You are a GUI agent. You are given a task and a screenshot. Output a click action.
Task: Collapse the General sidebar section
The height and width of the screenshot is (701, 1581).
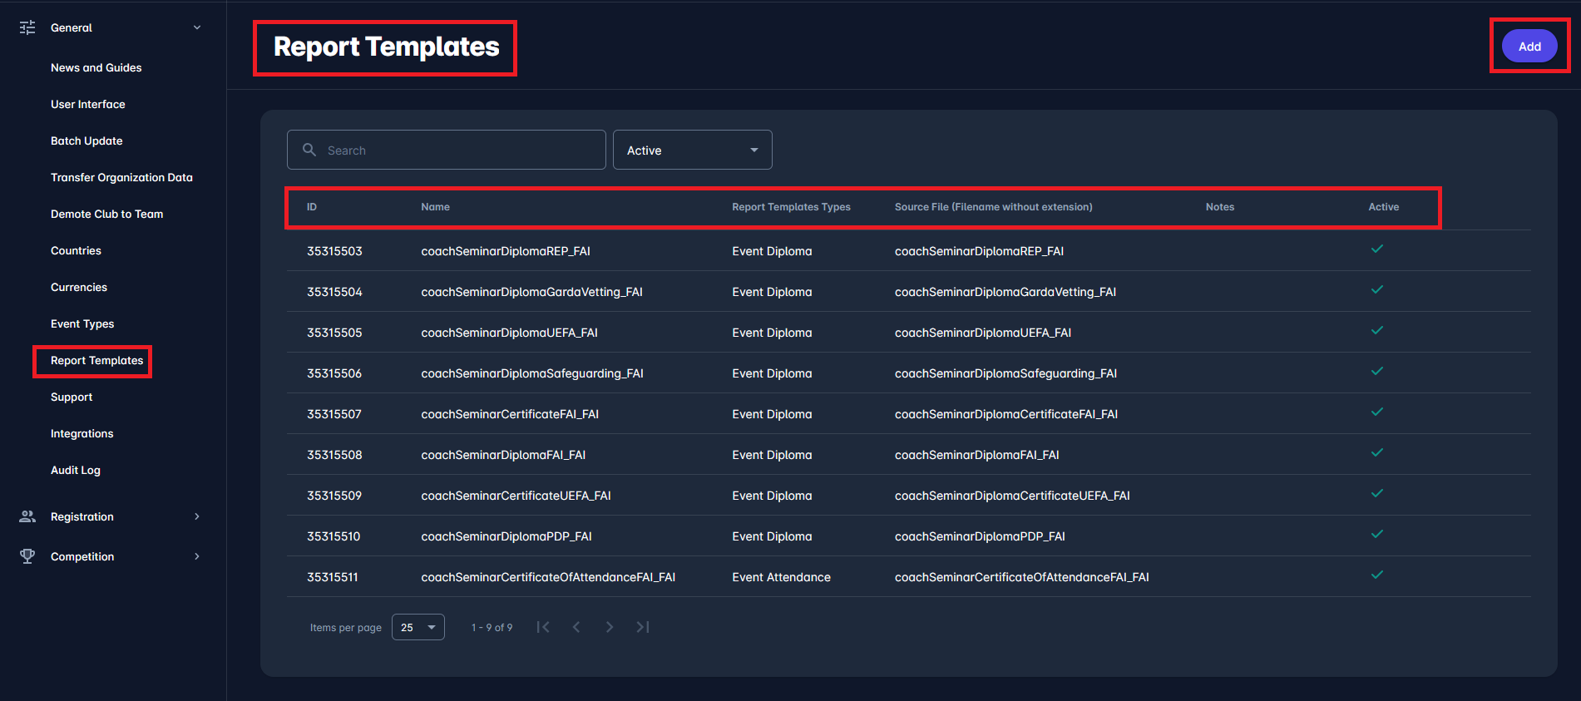197,27
